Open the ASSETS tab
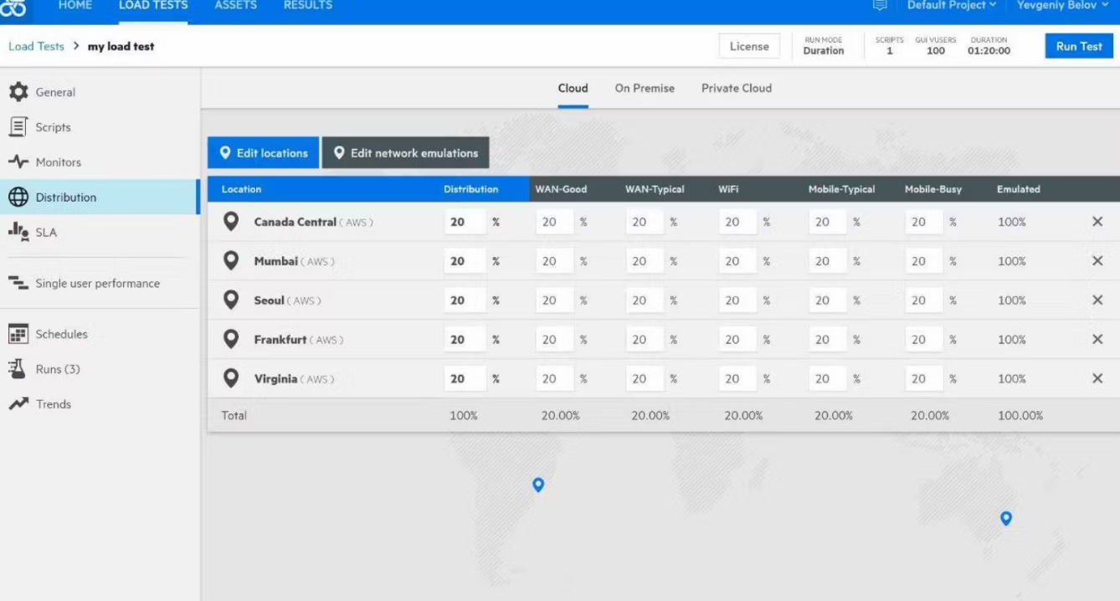This screenshot has width=1120, height=601. point(236,6)
